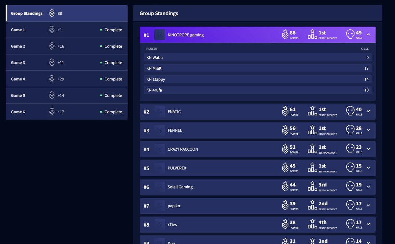
Task: Select Game 1 in the sidebar
Action: coord(67,30)
